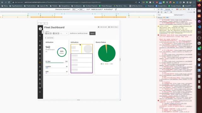Click the console Filter input field
The image size is (202, 113).
coord(165,15)
